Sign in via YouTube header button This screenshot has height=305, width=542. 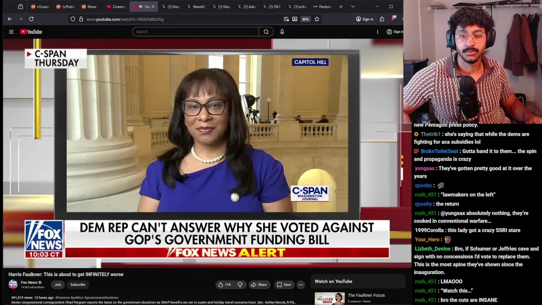(x=395, y=32)
